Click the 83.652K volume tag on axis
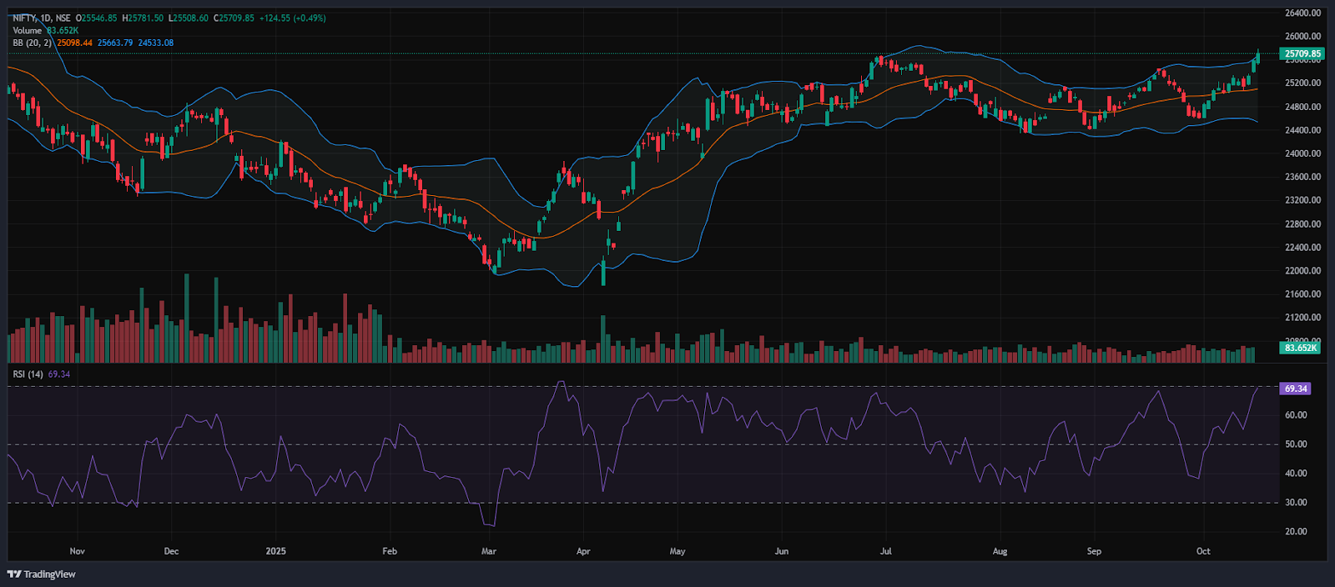Viewport: 1335px width, 587px height. point(1300,348)
